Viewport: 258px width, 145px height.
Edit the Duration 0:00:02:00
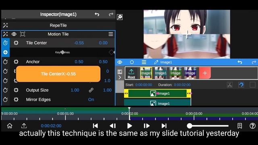(182, 85)
